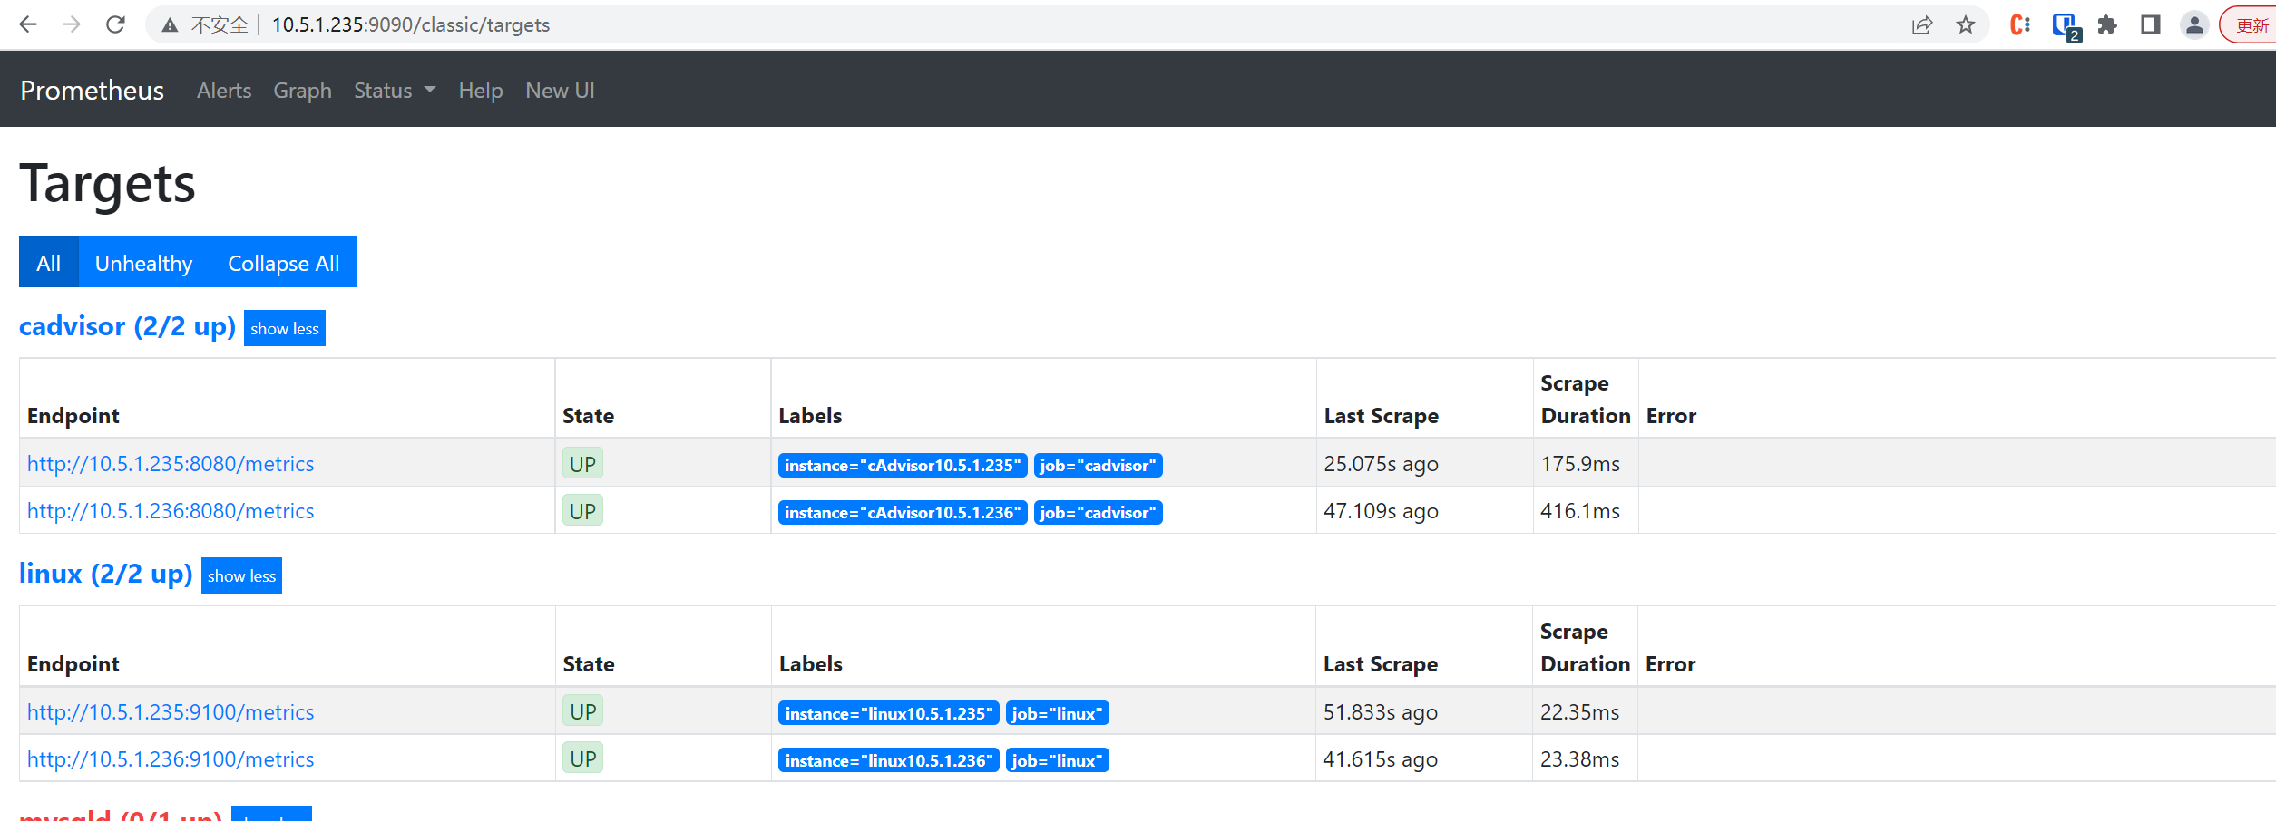2276x821 pixels.
Task: Bookmark this page with star icon
Action: tap(1965, 24)
